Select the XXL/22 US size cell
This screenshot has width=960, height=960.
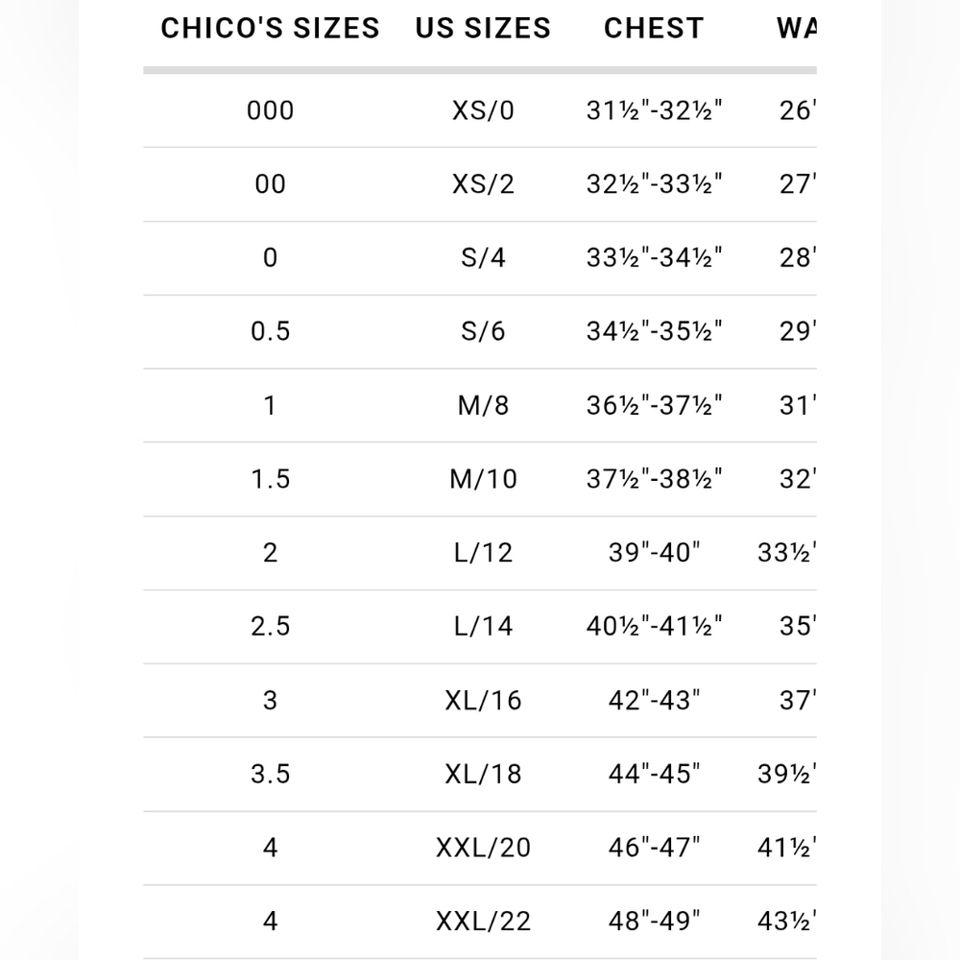[x=483, y=922]
